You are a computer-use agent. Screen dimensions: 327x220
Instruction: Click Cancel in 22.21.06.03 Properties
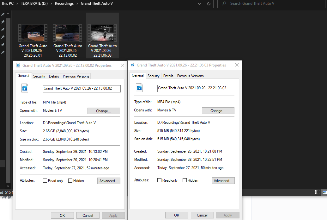tap(202, 215)
